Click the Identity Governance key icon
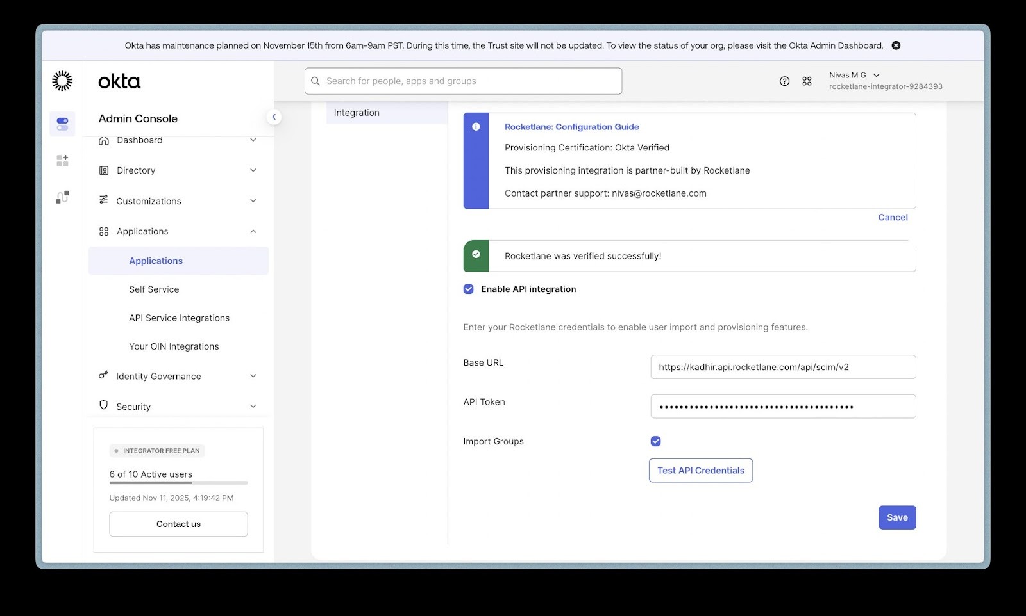Viewport: 1026px width, 616px height. click(x=103, y=375)
